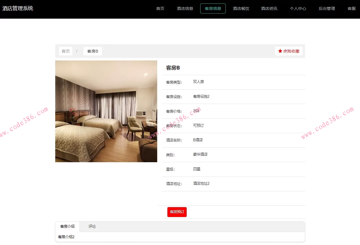Open the room photo thumbnail

pos(106,111)
